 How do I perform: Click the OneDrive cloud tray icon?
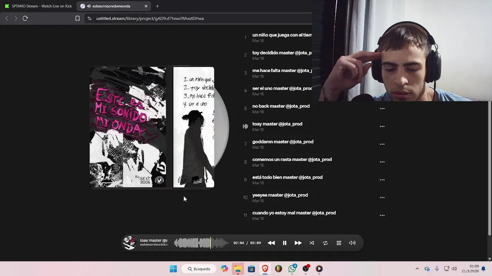click(x=427, y=269)
